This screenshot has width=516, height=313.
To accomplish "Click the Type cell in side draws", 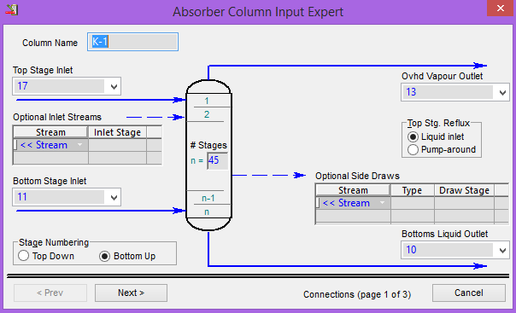I will (413, 203).
